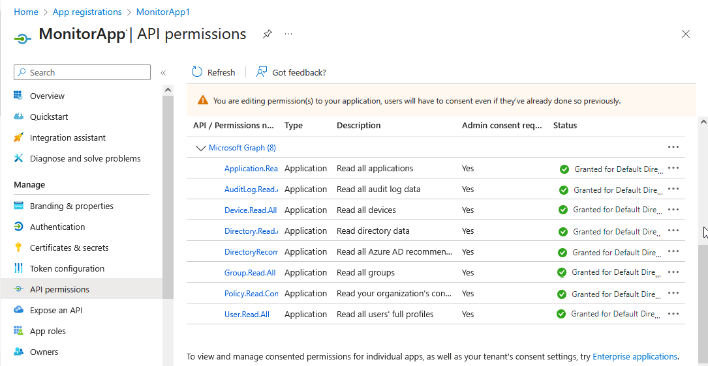This screenshot has height=366, width=708.
Task: Follow the Enterprise applications link
Action: tap(634, 356)
